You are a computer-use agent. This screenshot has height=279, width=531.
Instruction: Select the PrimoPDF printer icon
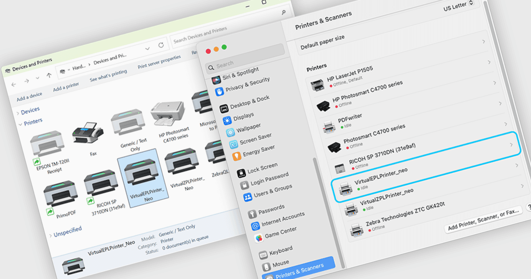(61, 194)
